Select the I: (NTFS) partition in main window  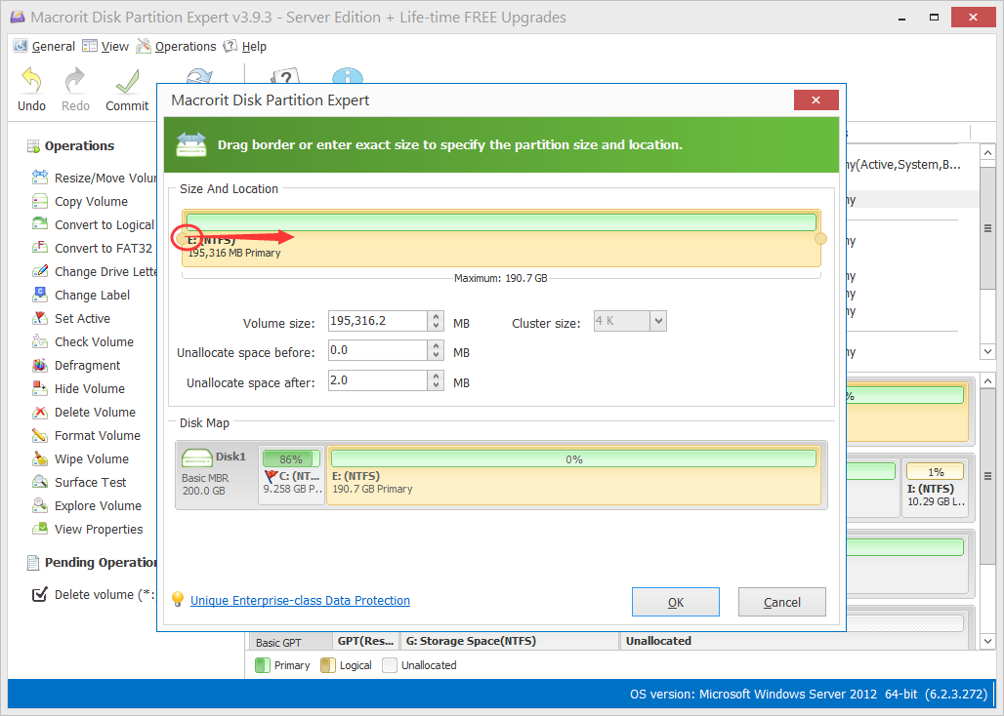click(x=936, y=488)
